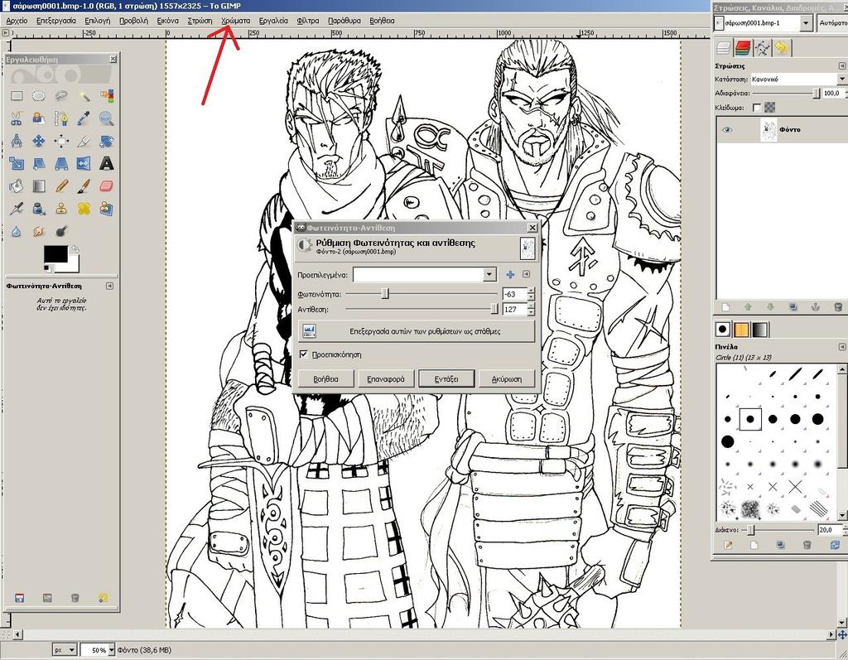
Task: Open the Στρώσεις panel configuration arrow
Action: 842,65
